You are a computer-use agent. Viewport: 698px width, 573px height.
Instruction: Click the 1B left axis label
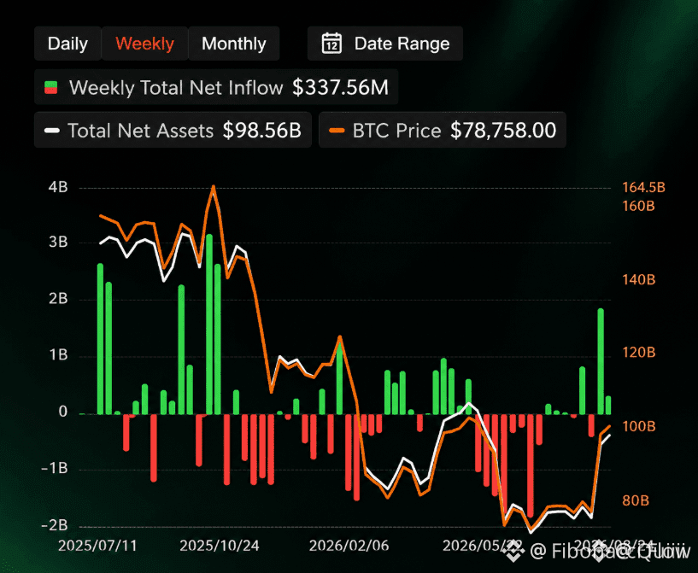(x=59, y=355)
